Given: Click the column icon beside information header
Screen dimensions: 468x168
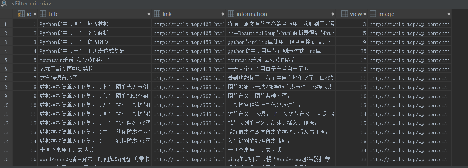Looking at the screenshot, I should [231, 14].
